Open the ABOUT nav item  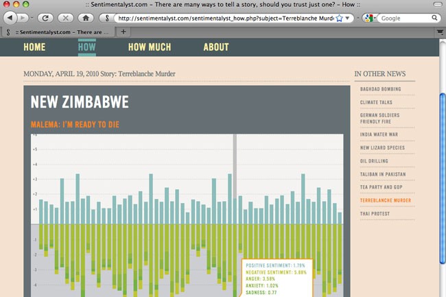pos(216,47)
